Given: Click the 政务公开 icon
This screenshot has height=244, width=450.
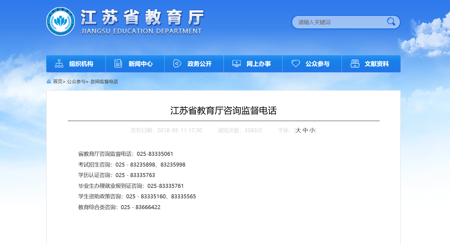Looking at the screenshot, I should (x=177, y=64).
